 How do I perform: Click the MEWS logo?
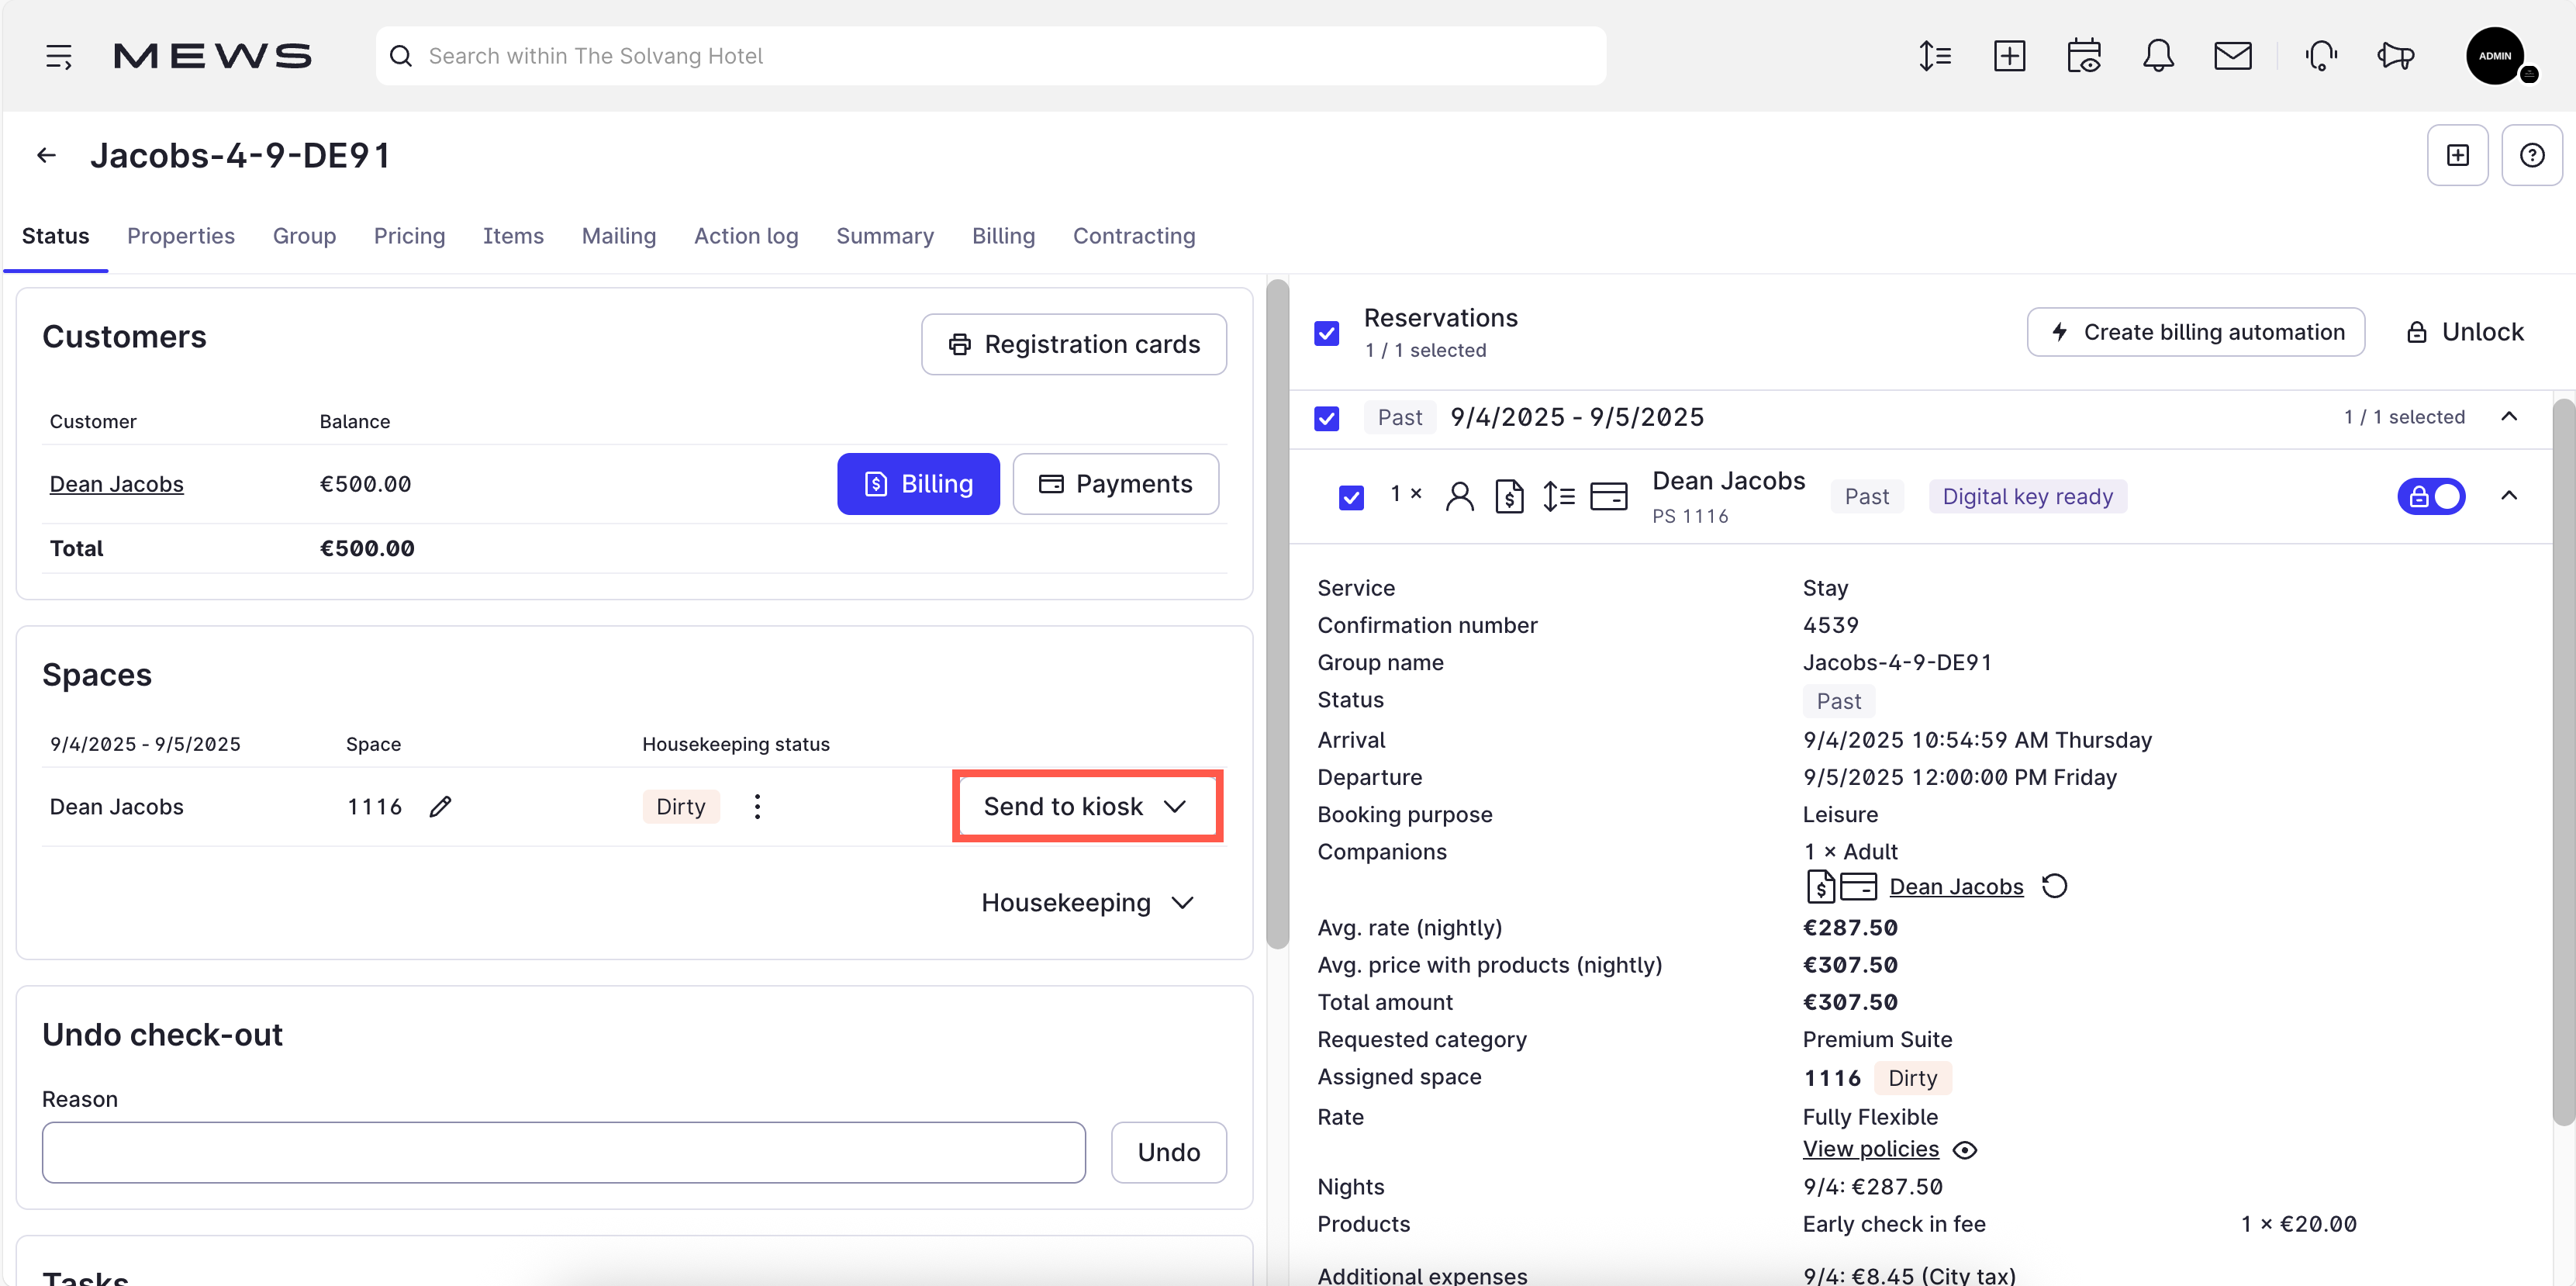pos(212,56)
